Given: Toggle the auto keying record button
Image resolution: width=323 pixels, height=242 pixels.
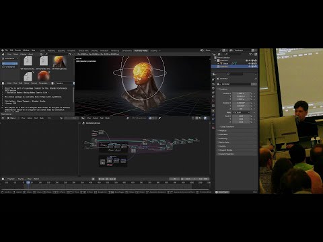Looking at the screenshot, I should tap(93, 179).
